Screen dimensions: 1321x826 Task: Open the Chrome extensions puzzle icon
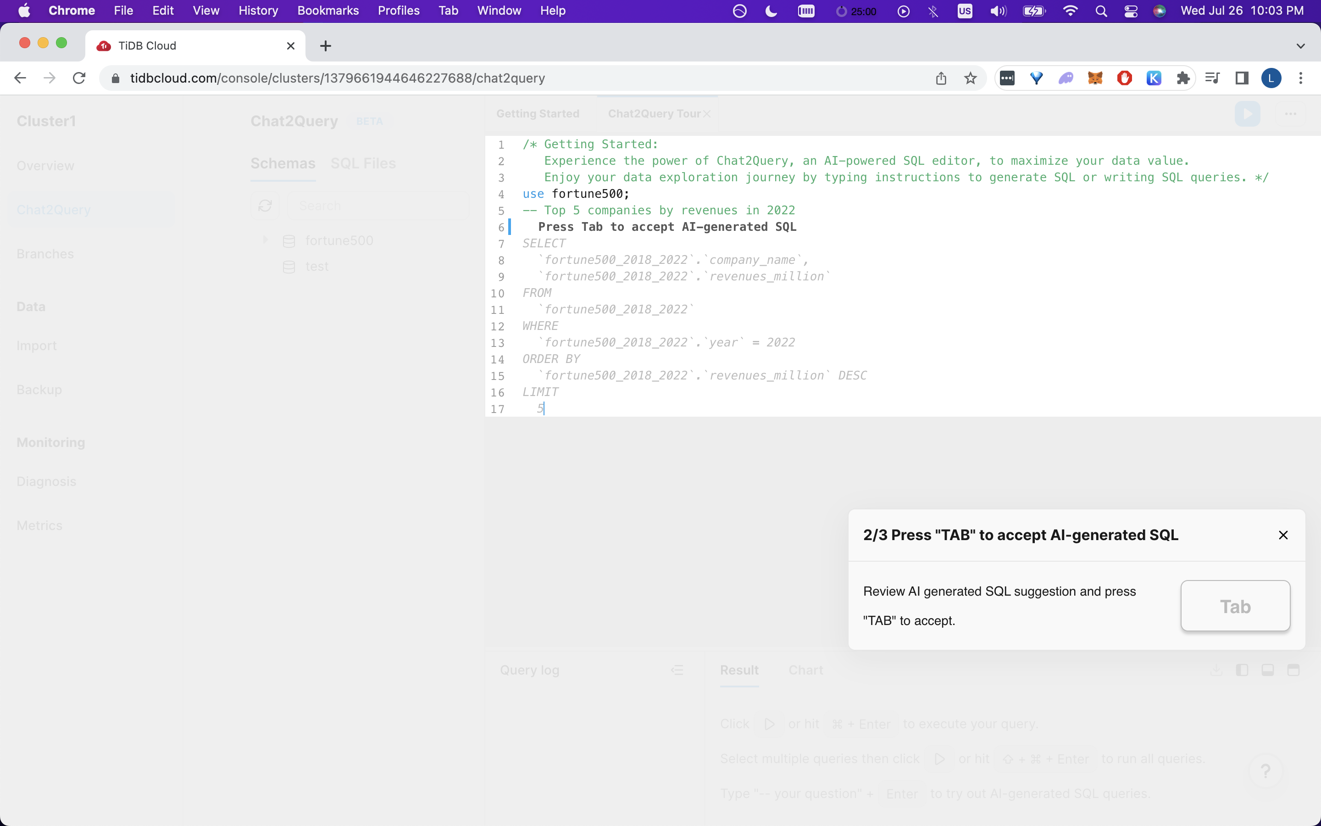(1183, 78)
